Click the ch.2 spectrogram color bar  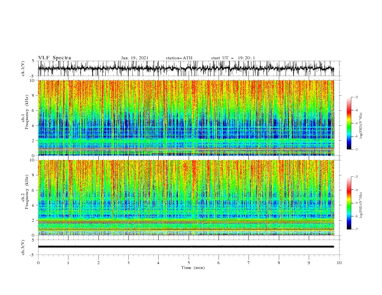pos(349,203)
